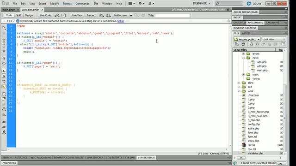The image size is (296, 166).
Task: Open the Site icon menu in application bar
Action: click(151, 3)
